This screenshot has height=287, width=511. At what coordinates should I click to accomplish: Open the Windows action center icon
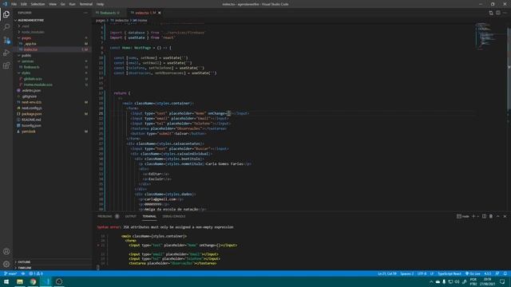point(502,281)
